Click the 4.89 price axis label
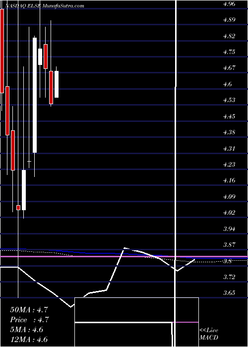248x347 pixels. (230, 20)
